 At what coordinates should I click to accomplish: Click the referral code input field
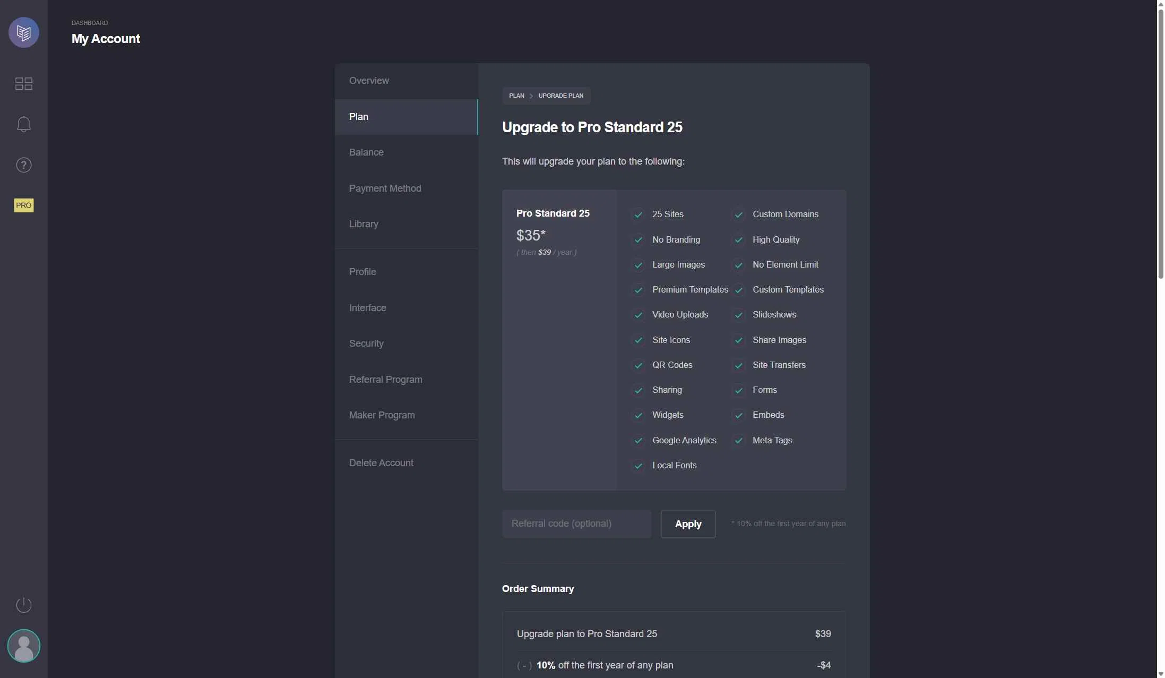[x=576, y=523]
